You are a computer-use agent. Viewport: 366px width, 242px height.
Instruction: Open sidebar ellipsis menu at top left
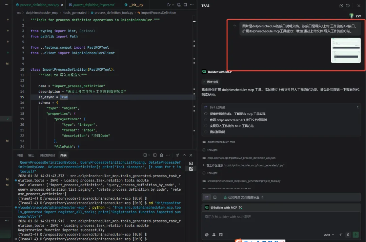[x=6, y=4]
